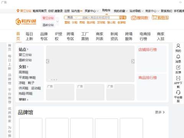Expand the 我的收藏 dropdown
Viewport: 184px width, 138px height.
pos(121,11)
